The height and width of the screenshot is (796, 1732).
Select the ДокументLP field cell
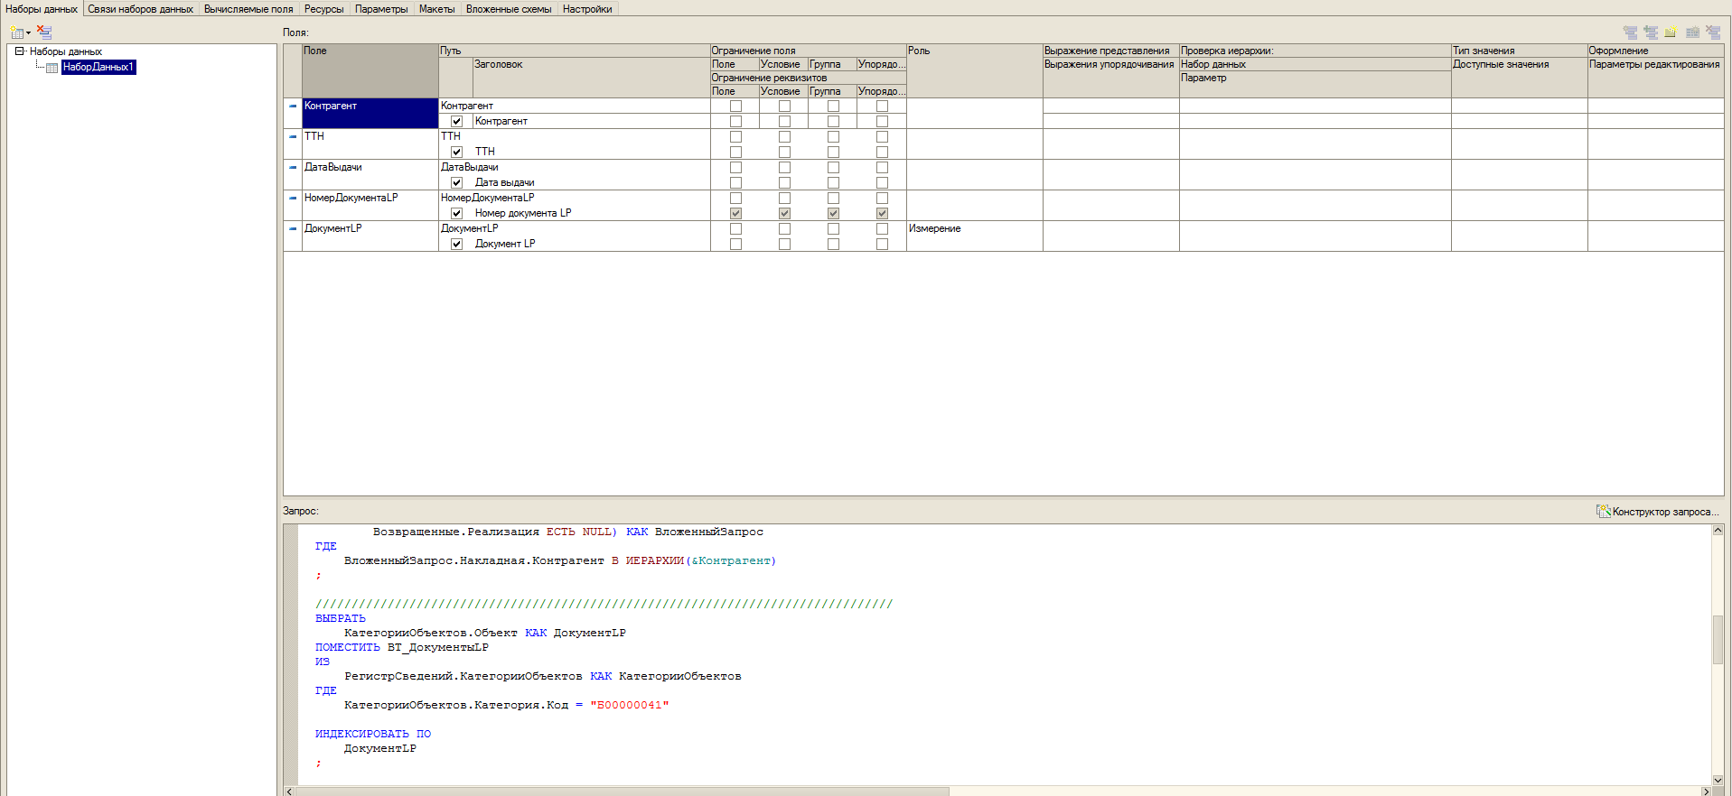[370, 236]
